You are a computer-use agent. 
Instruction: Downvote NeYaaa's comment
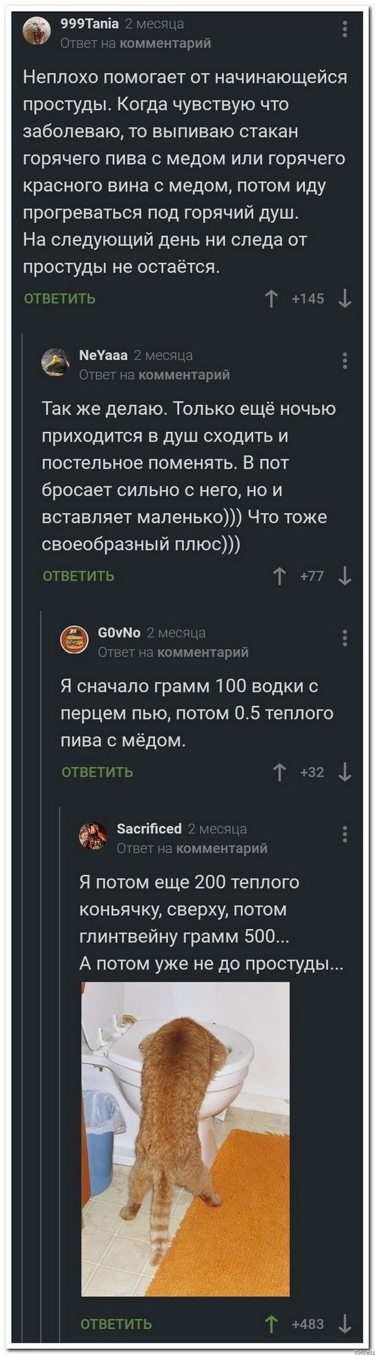pos(345,576)
